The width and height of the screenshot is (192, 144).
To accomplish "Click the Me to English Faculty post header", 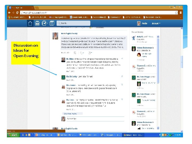I will pos(69,33).
